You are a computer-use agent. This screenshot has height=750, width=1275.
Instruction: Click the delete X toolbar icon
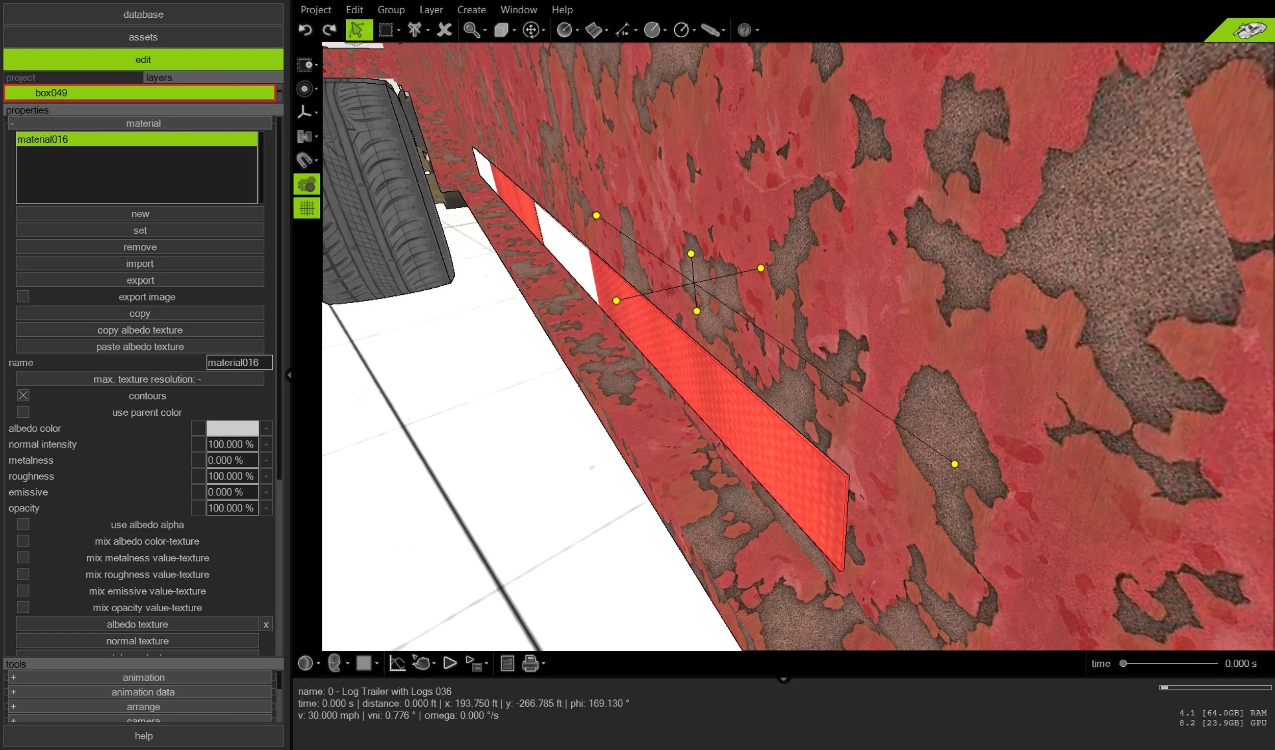(444, 30)
